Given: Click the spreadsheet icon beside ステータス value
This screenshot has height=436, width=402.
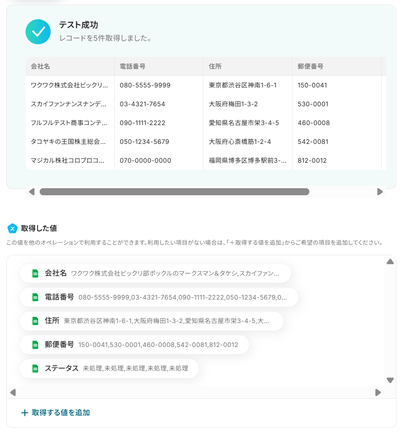Looking at the screenshot, I should coord(35,369).
